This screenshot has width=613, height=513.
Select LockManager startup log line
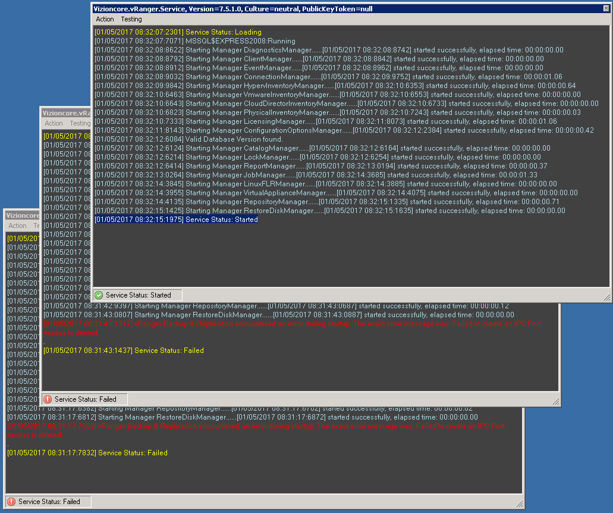(x=317, y=157)
